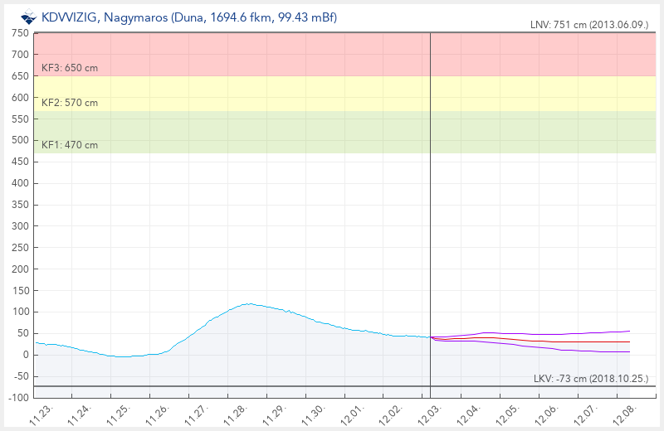
Task: Click the KF2: 570 cm alert label
Action: coord(70,103)
